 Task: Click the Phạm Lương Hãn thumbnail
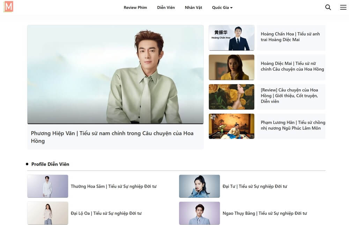[x=231, y=126]
